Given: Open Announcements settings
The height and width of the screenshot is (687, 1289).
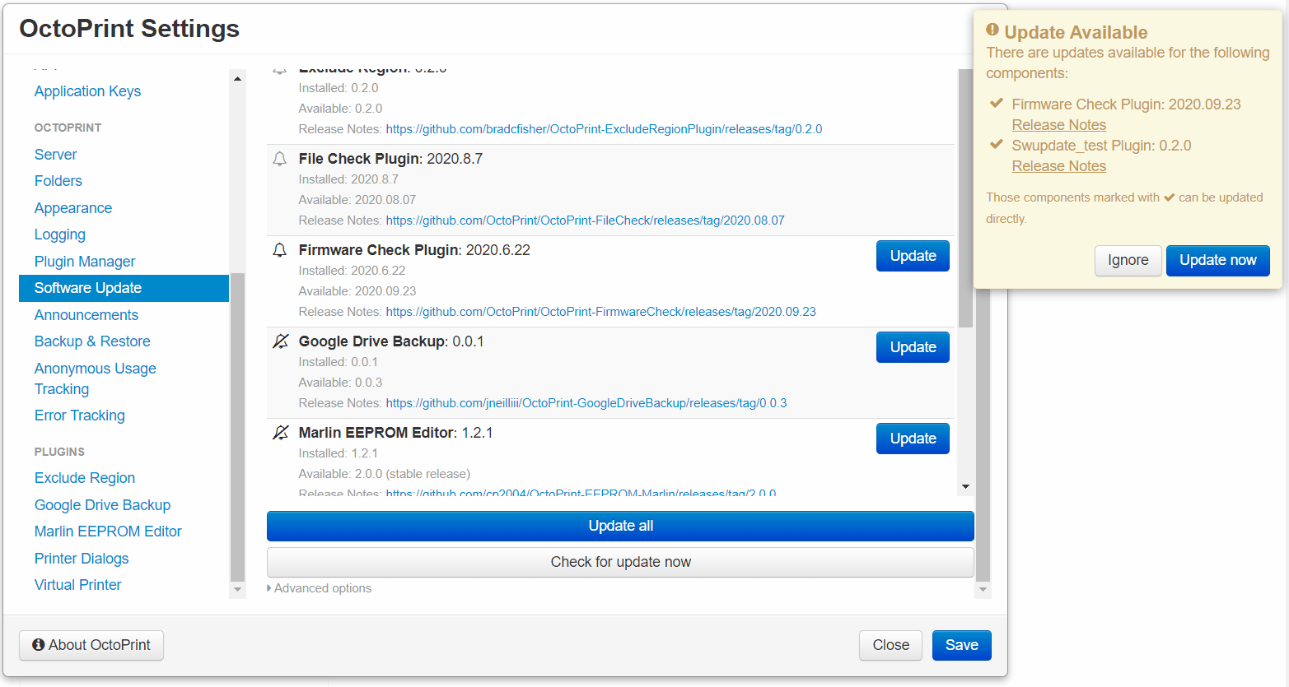Looking at the screenshot, I should point(86,315).
